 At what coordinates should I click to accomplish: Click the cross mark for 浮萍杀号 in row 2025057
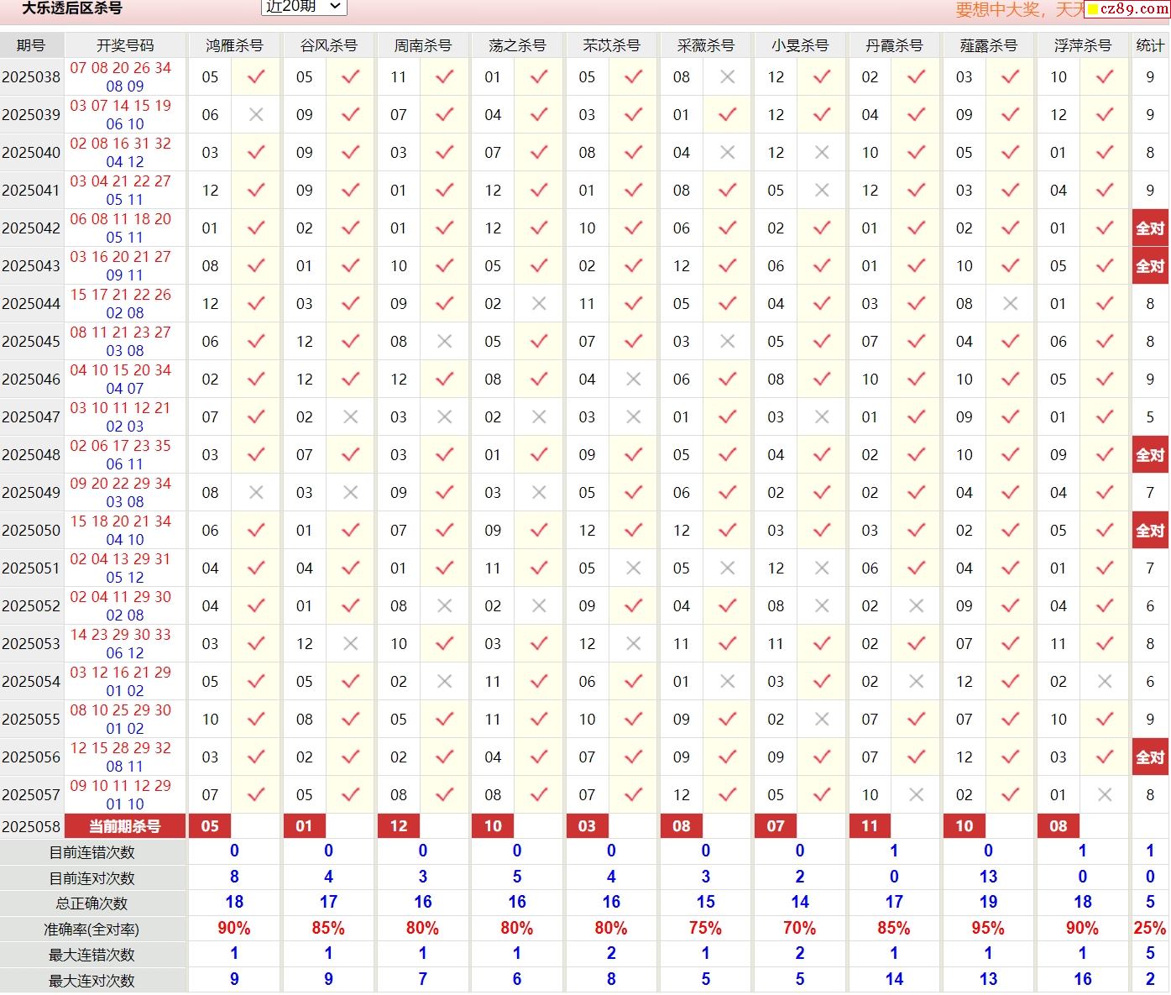pyautogui.click(x=1105, y=794)
